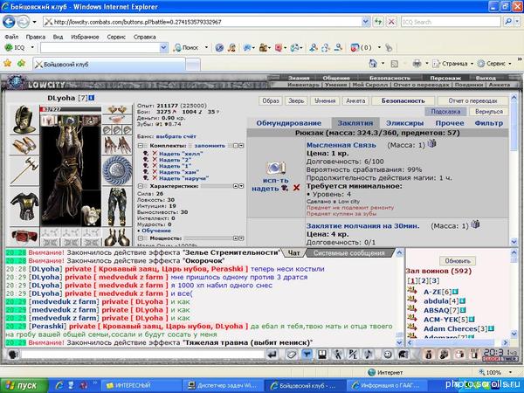The width and height of the screenshot is (524, 393).
Task: Click the Обновить button in player list
Action: (x=458, y=260)
